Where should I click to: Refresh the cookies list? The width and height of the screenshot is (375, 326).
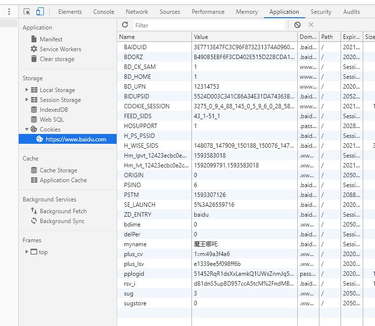125,25
